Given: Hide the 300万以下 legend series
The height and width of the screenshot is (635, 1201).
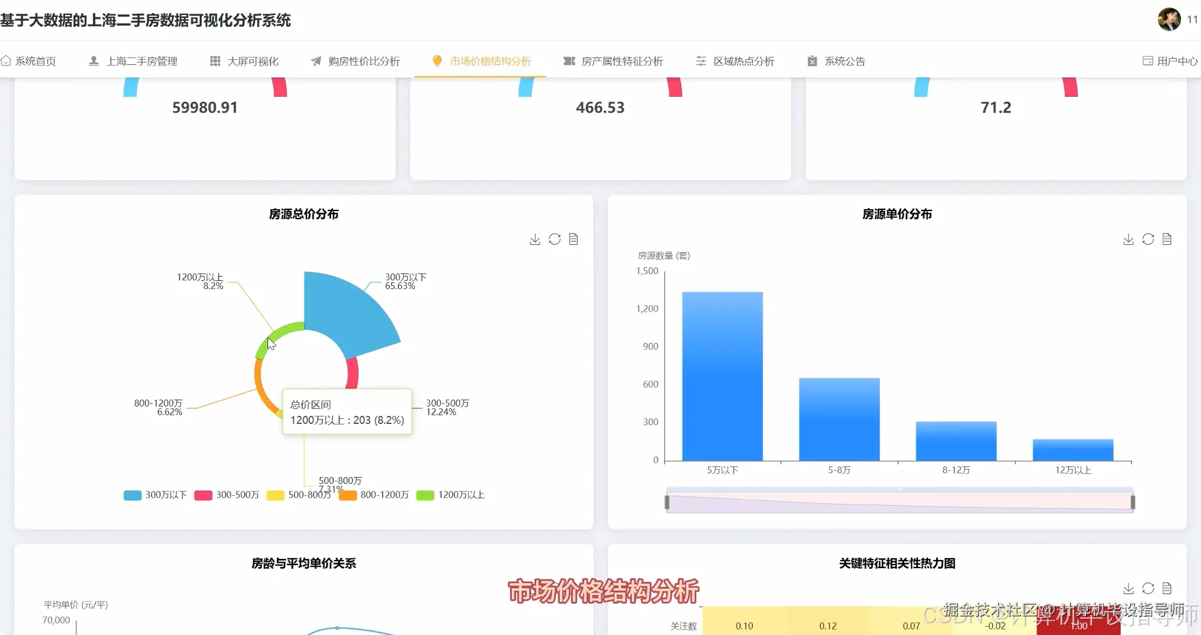Looking at the screenshot, I should click(x=154, y=495).
